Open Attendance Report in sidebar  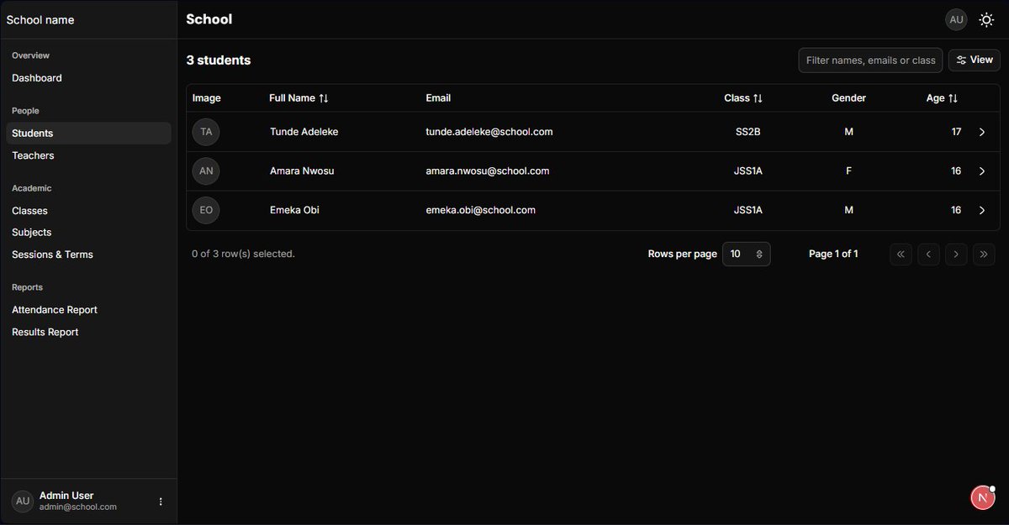click(x=88, y=310)
